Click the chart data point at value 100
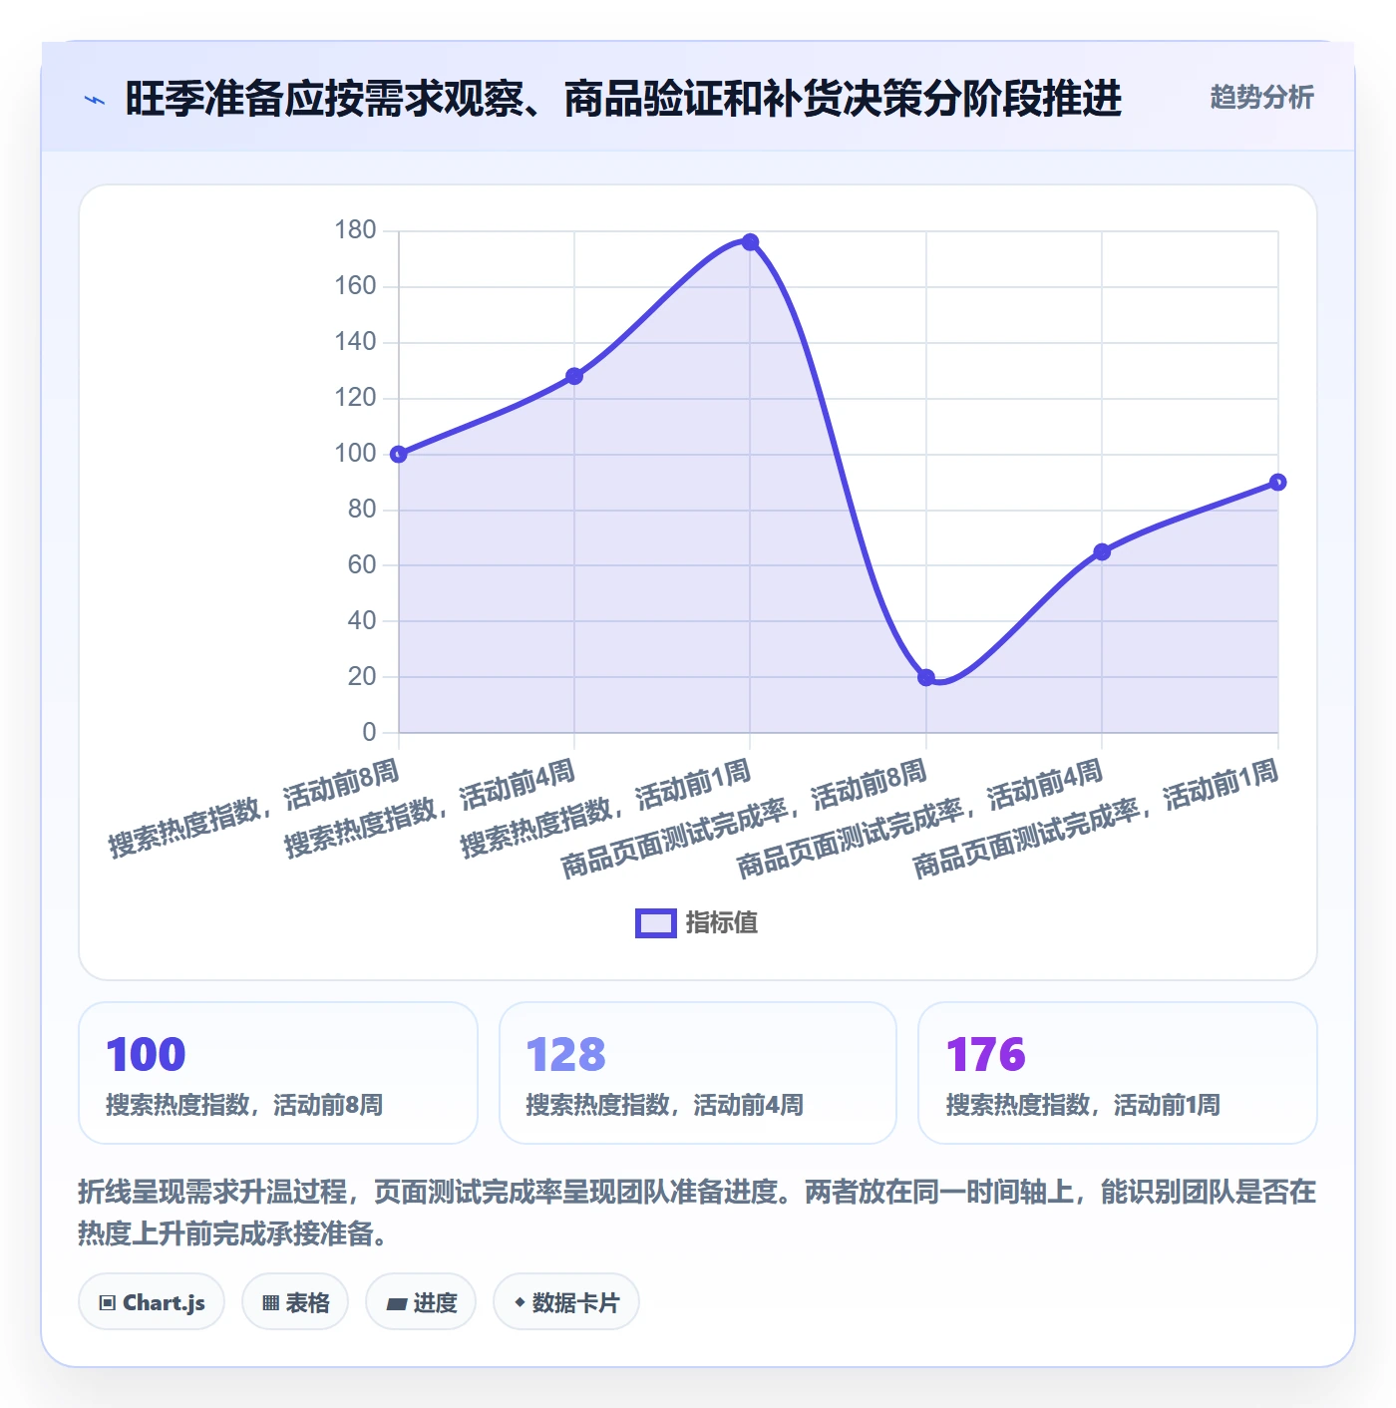1396x1408 pixels. [x=399, y=455]
